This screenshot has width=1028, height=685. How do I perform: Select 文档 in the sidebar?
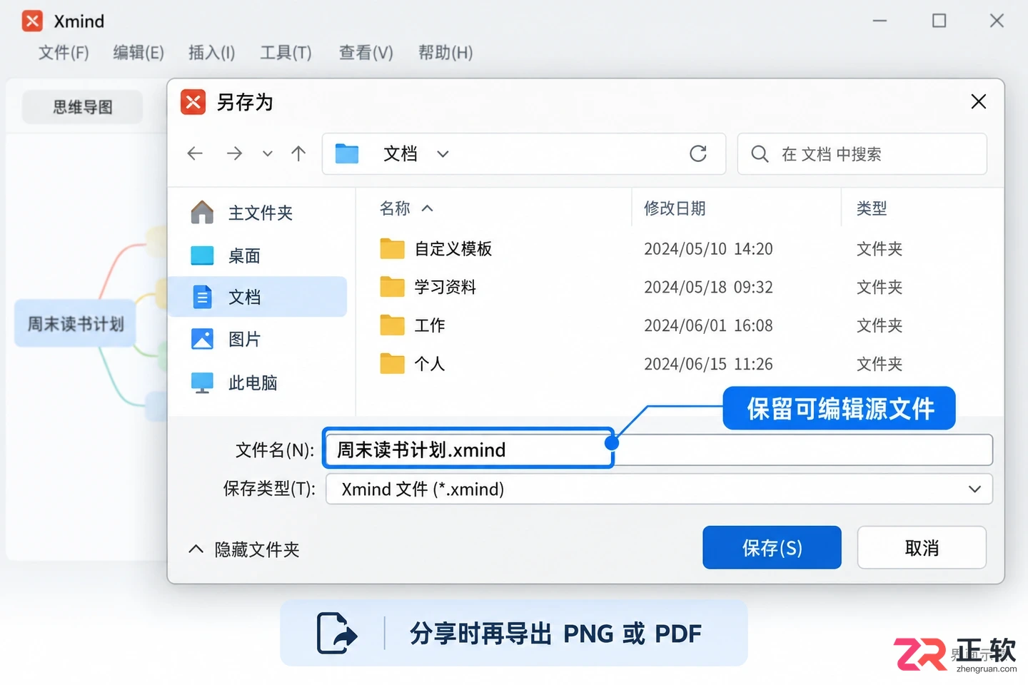point(258,297)
